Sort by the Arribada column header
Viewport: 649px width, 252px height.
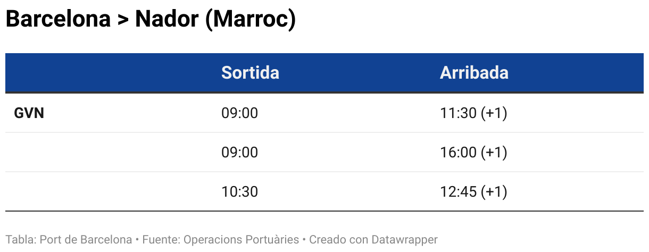(x=474, y=73)
